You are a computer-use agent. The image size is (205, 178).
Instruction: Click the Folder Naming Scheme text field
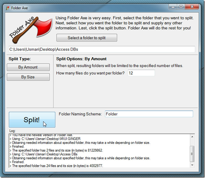(x=149, y=114)
